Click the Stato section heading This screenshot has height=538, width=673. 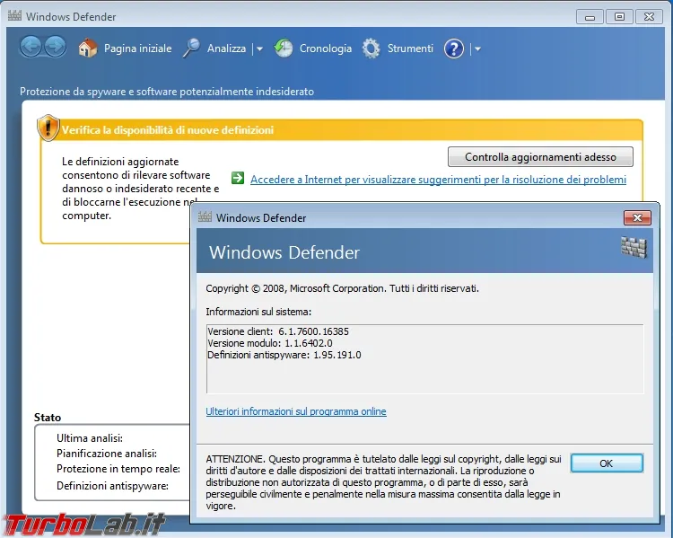coord(48,418)
